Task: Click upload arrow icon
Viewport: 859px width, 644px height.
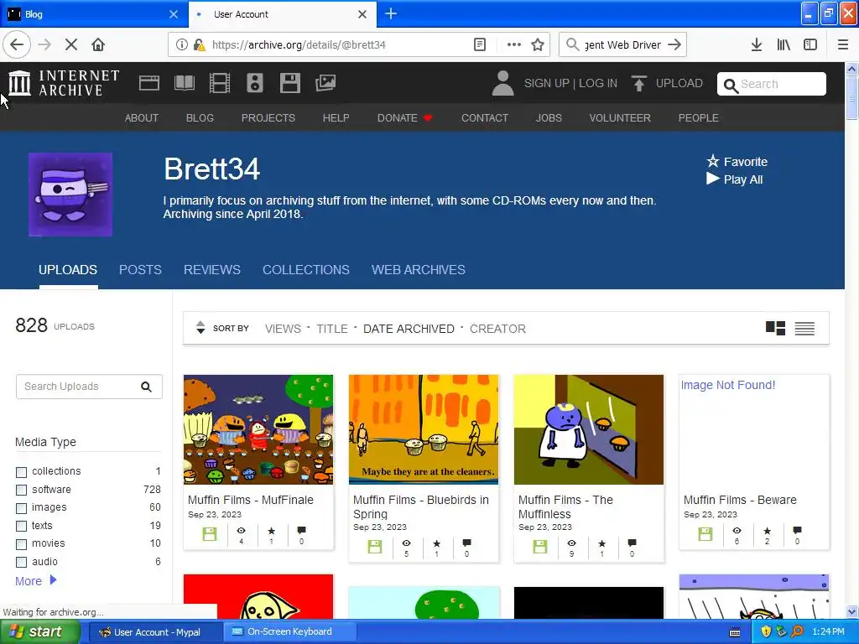Action: click(x=638, y=83)
